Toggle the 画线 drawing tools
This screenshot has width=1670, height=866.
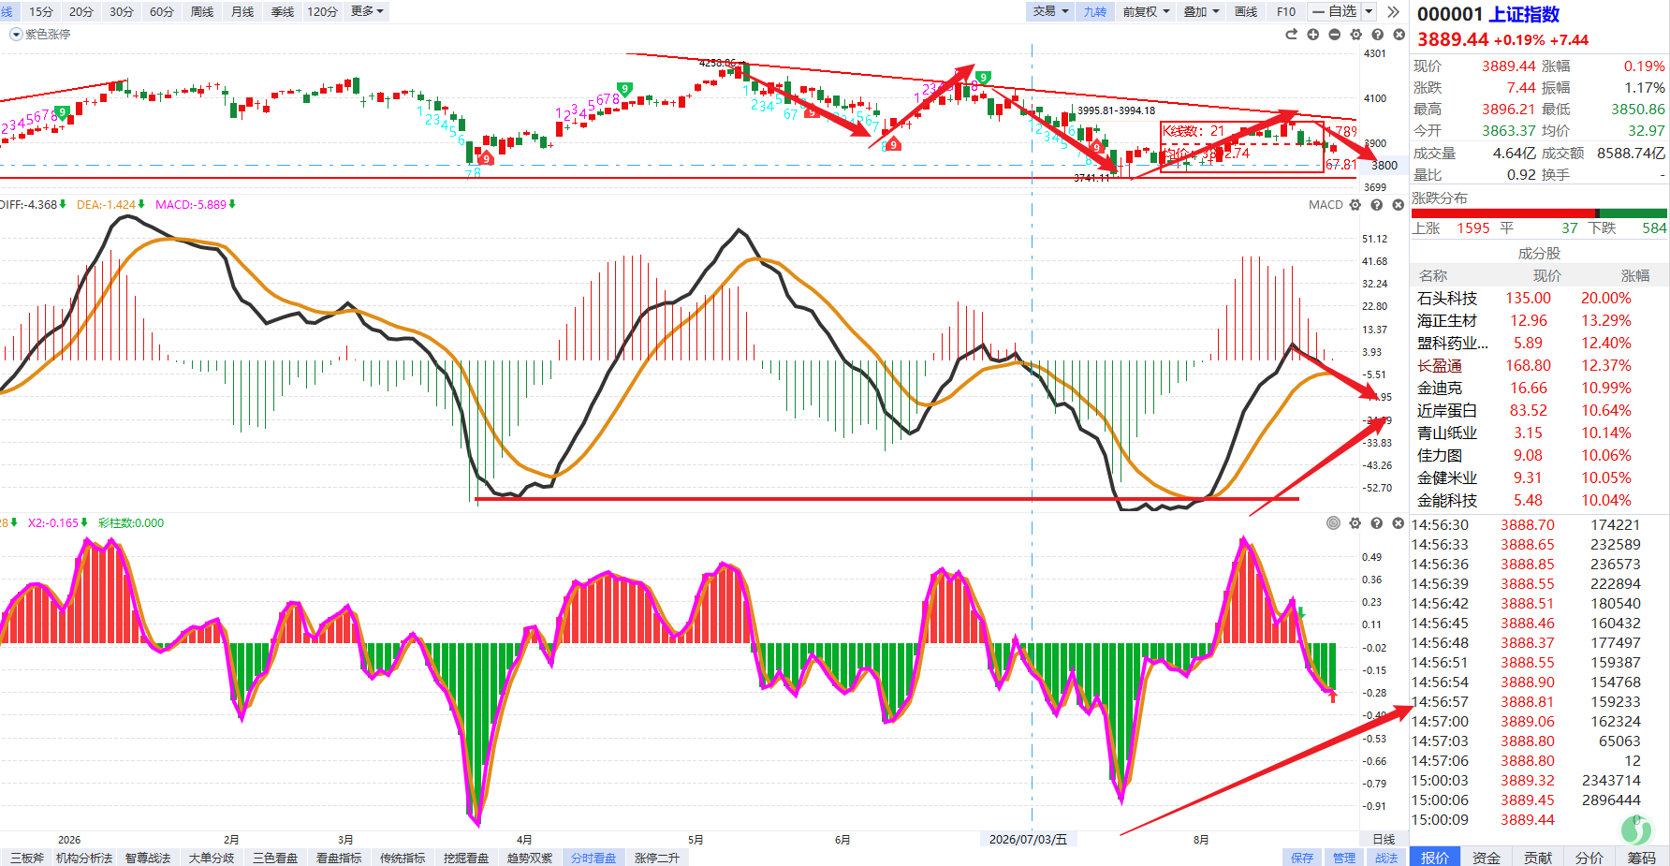pyautogui.click(x=1246, y=11)
